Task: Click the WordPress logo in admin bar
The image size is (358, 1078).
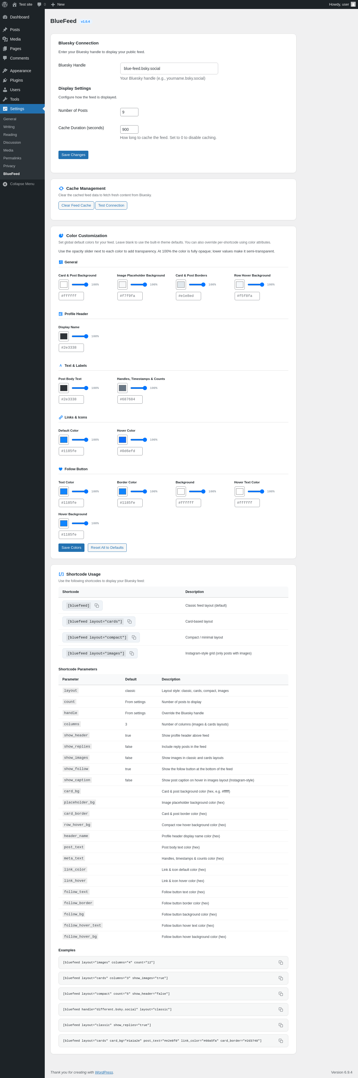Action: [5, 4]
